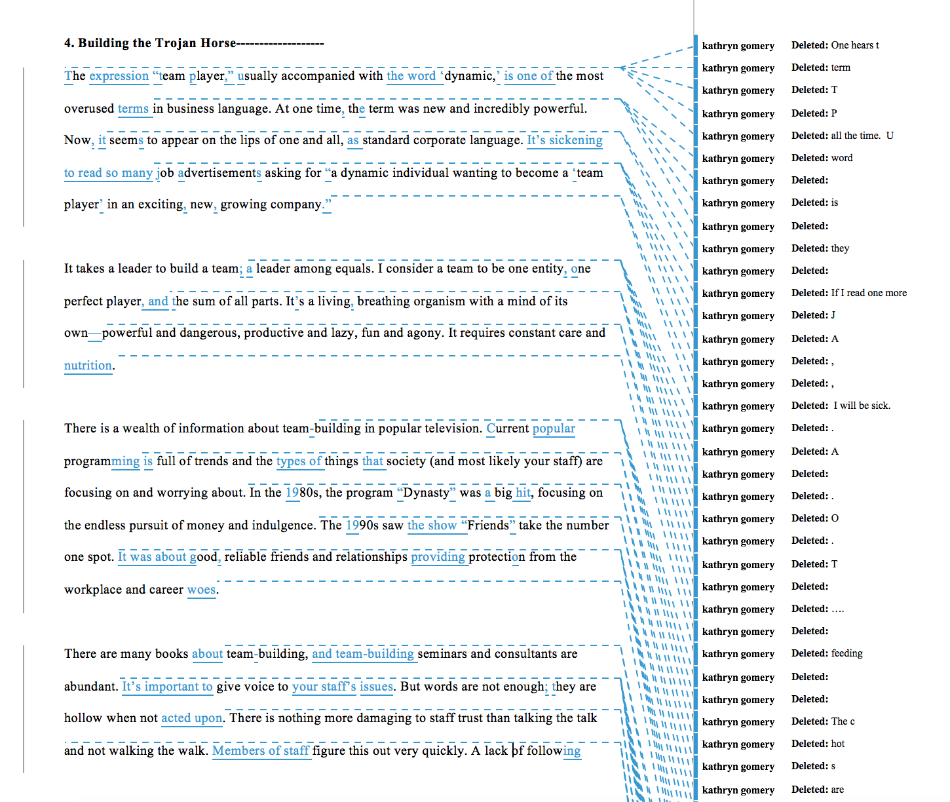This screenshot has height=802, width=950.
Task: Click the "Deleted: word" revision balloon
Action: [822, 158]
